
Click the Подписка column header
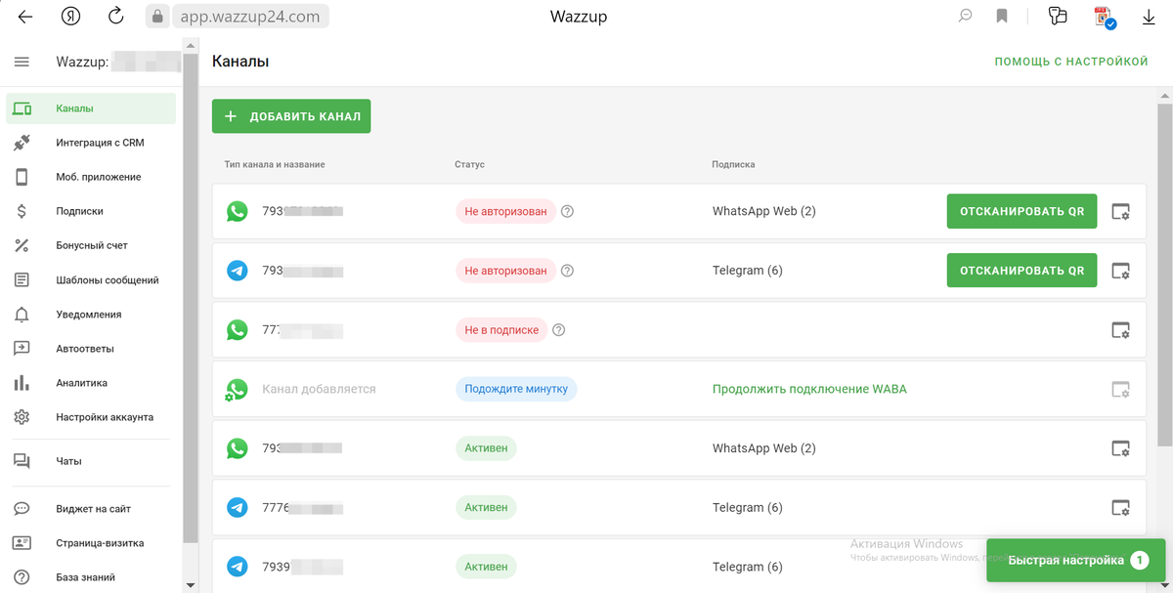733,164
